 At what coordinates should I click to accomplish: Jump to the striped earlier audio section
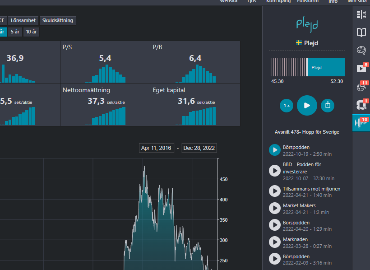(x=287, y=67)
